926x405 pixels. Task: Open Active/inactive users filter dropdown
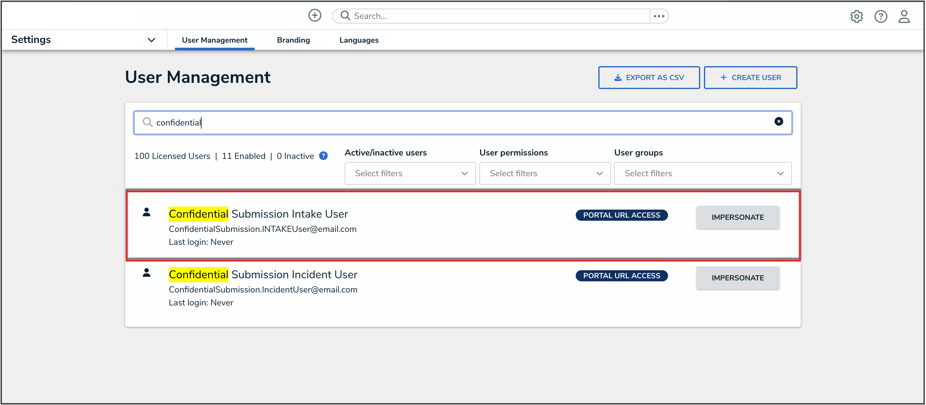[410, 174]
